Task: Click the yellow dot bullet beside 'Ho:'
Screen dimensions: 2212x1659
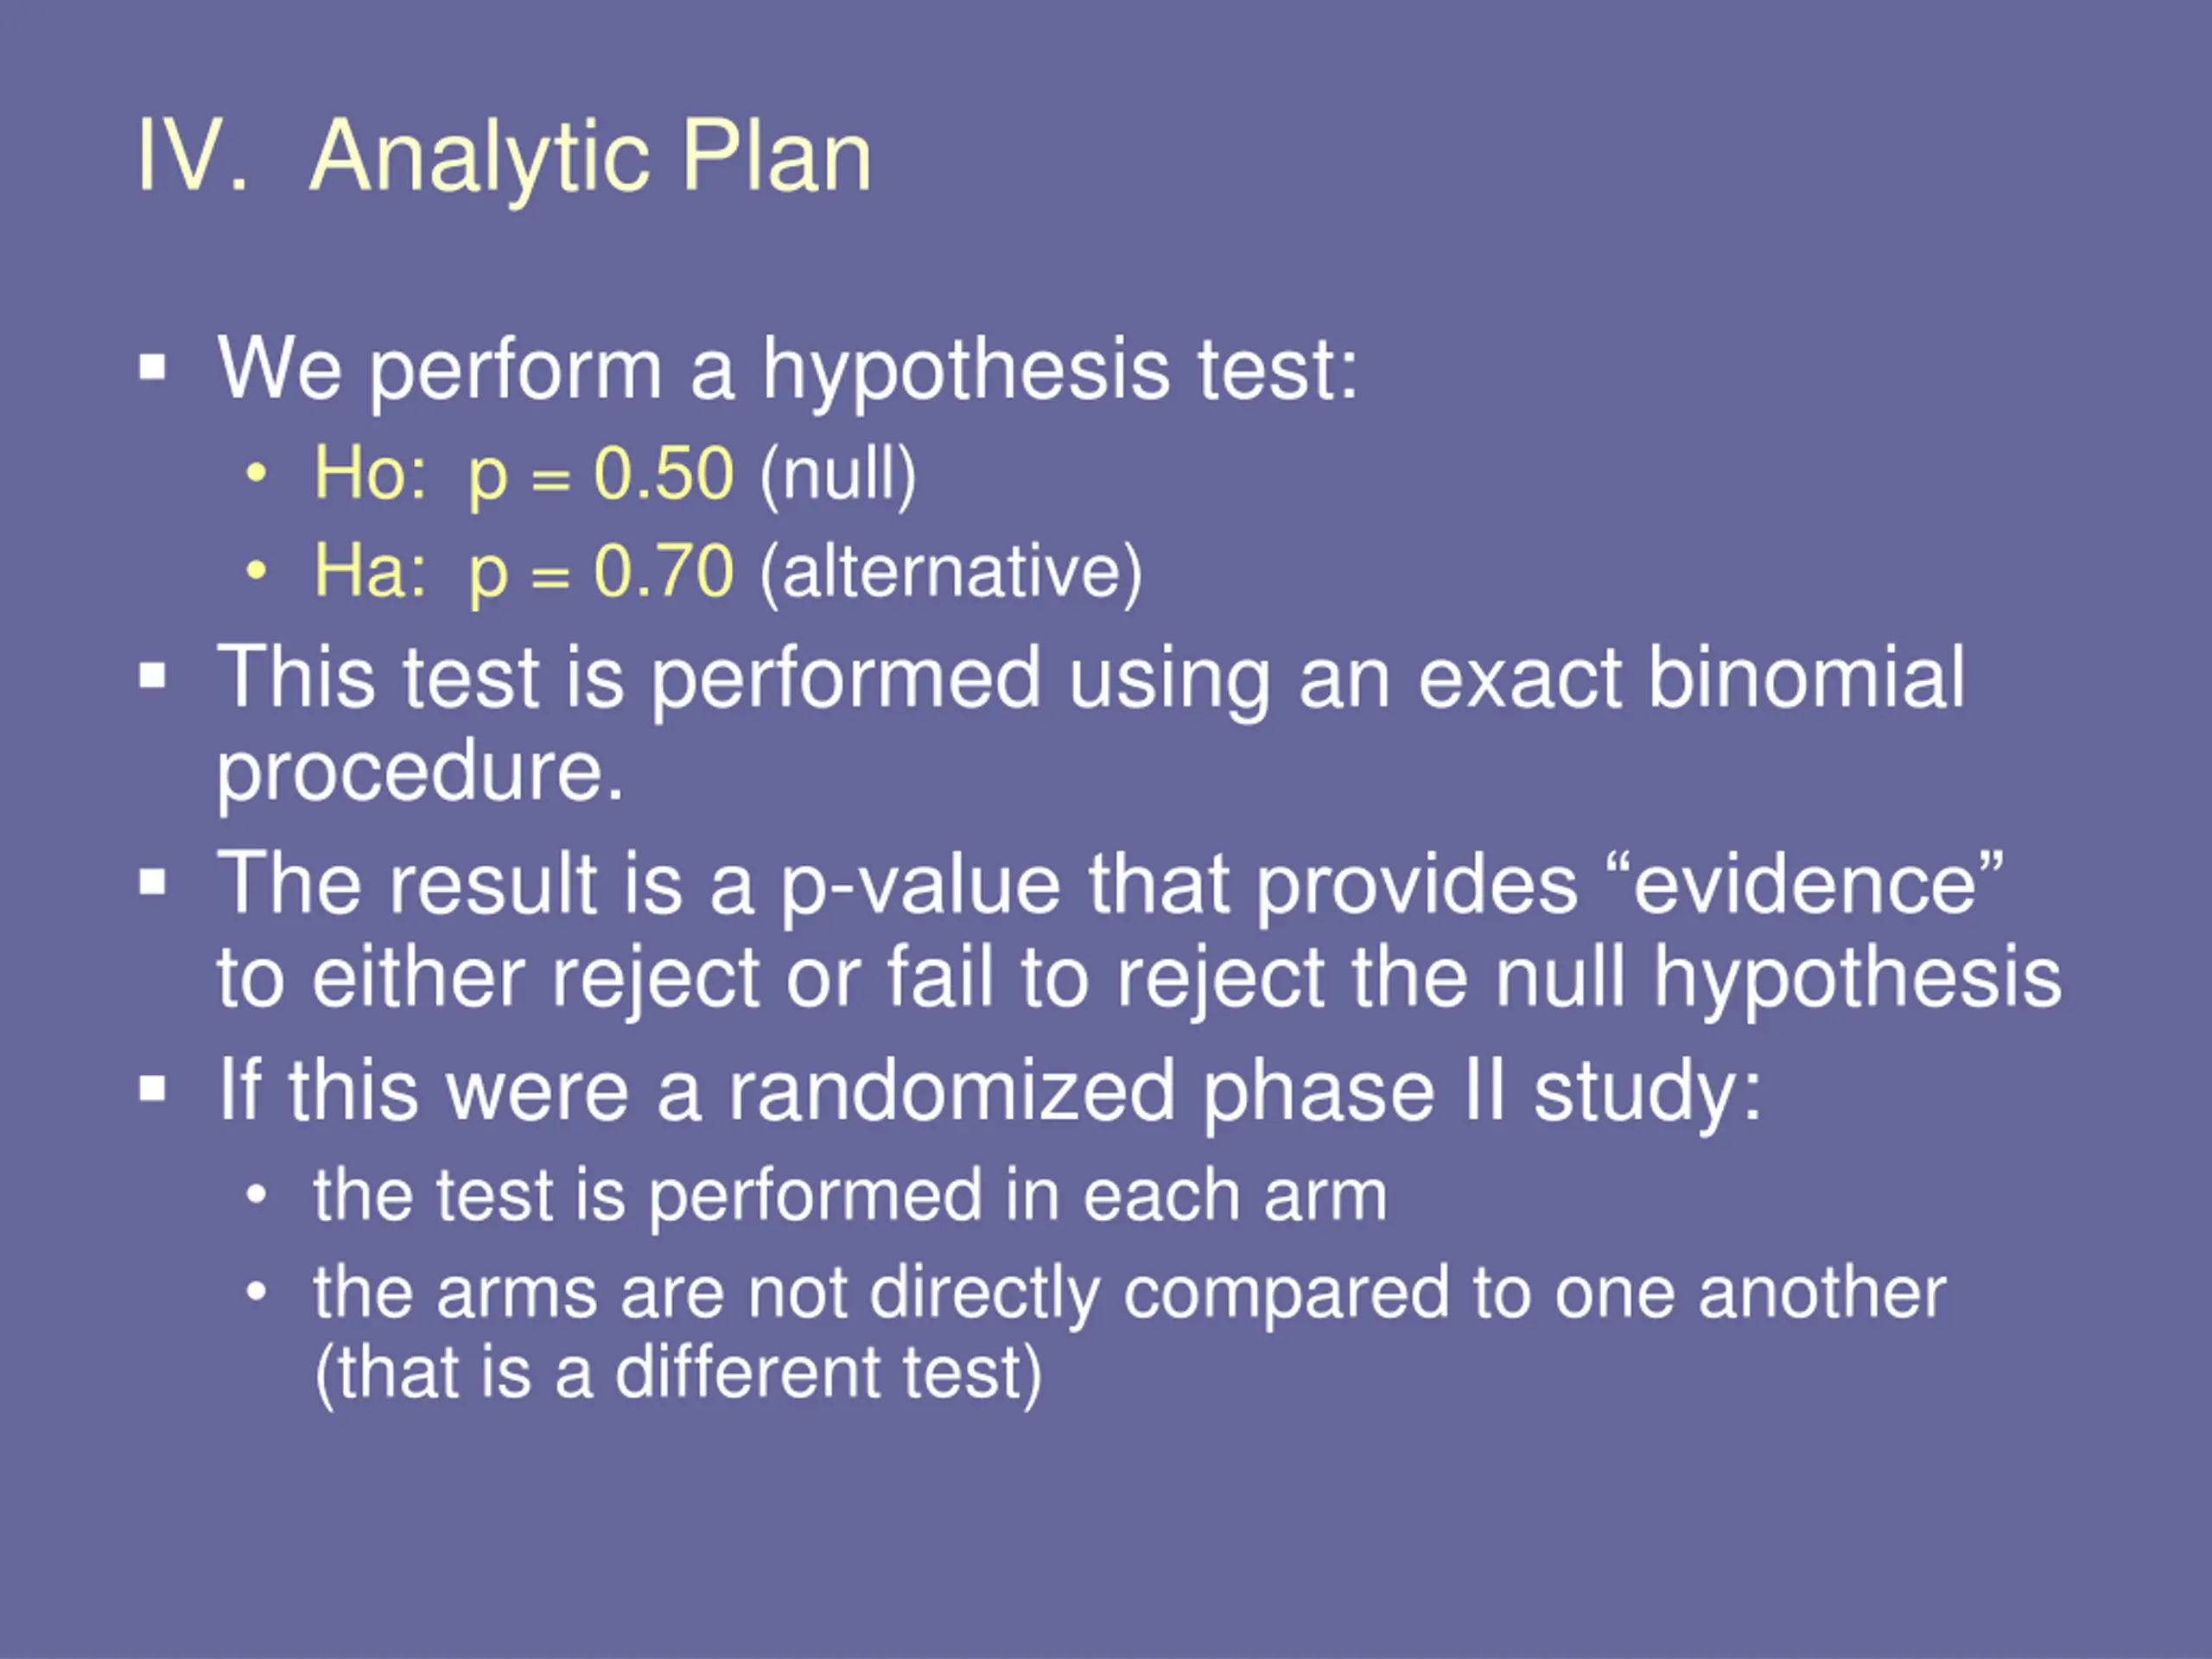Action: [x=257, y=473]
